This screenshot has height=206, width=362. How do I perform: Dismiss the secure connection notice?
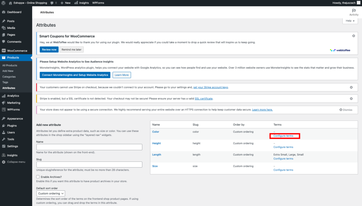(346, 110)
